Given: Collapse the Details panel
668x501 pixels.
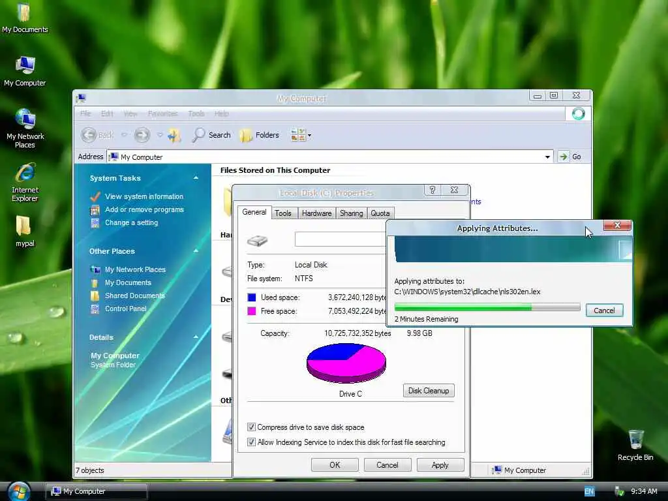Looking at the screenshot, I should (x=196, y=337).
